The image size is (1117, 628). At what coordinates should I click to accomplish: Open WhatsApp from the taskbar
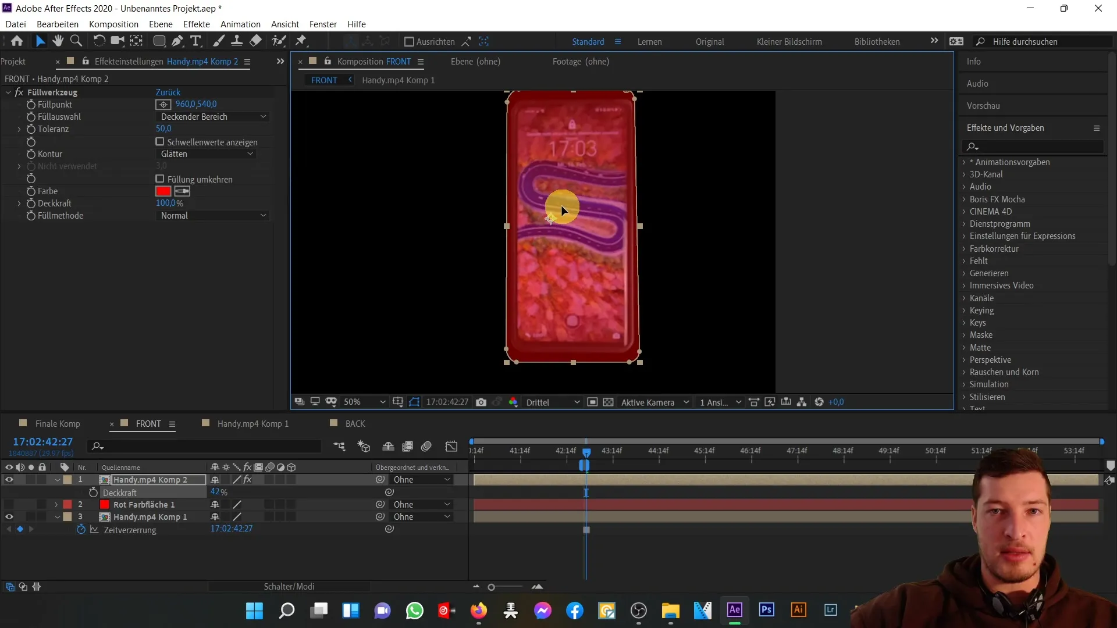click(415, 611)
